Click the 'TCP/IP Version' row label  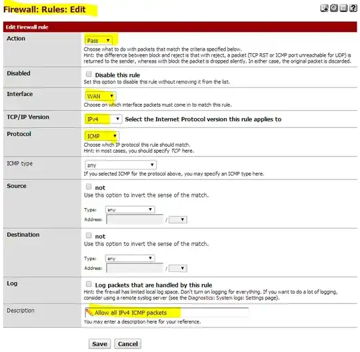28,117
